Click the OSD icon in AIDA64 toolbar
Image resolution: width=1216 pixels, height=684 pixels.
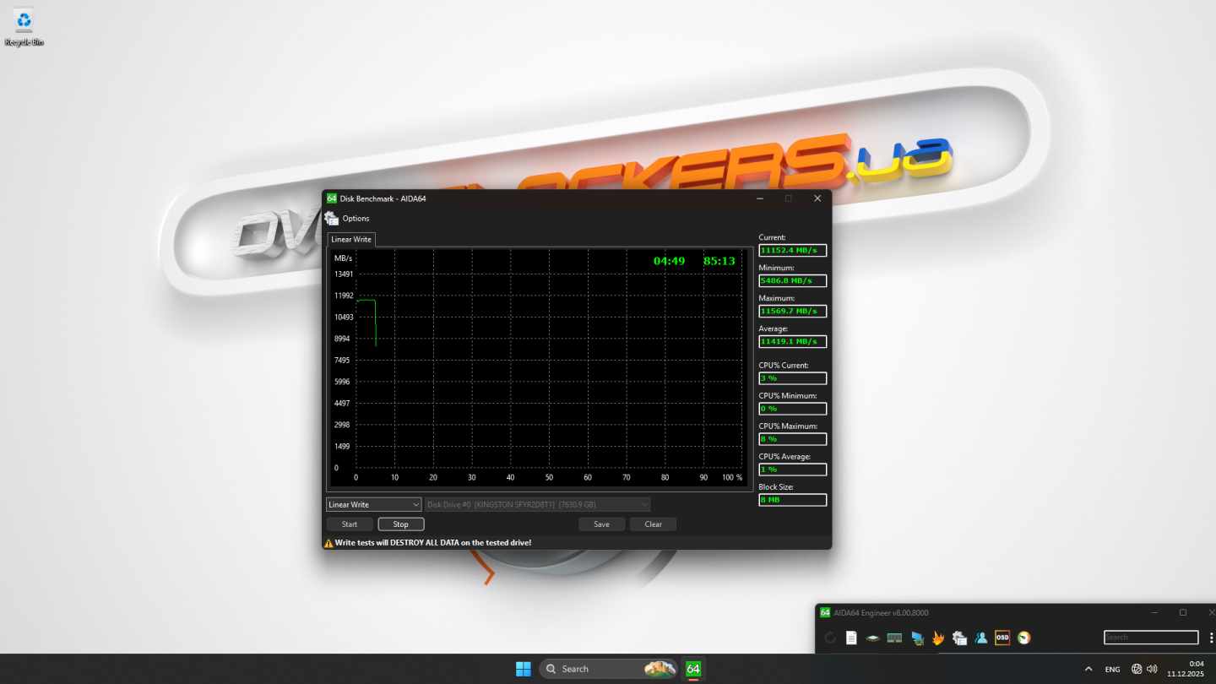tap(1002, 638)
